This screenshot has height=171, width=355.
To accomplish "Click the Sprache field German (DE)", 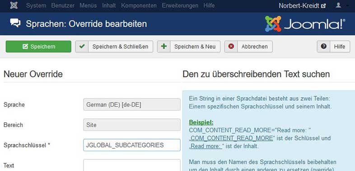I will click(132, 105).
